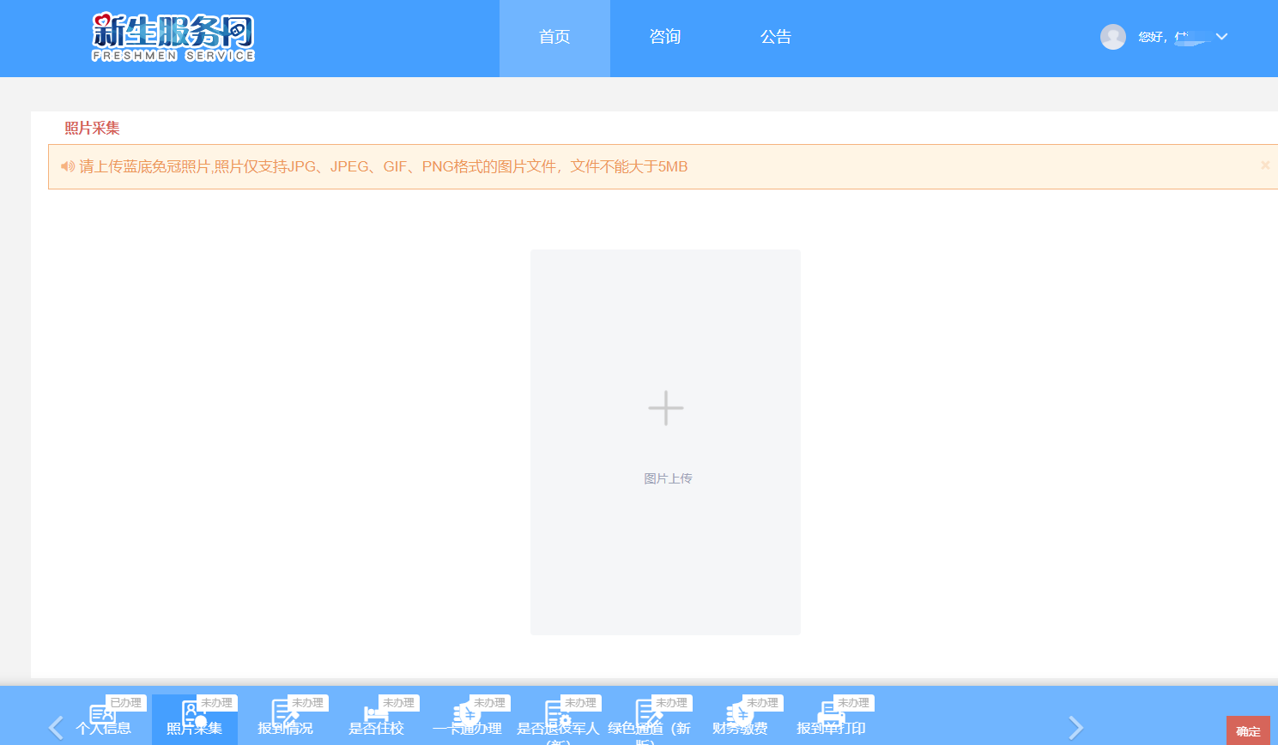This screenshot has height=745, width=1278.
Task: Click the user avatar icon
Action: [1113, 37]
